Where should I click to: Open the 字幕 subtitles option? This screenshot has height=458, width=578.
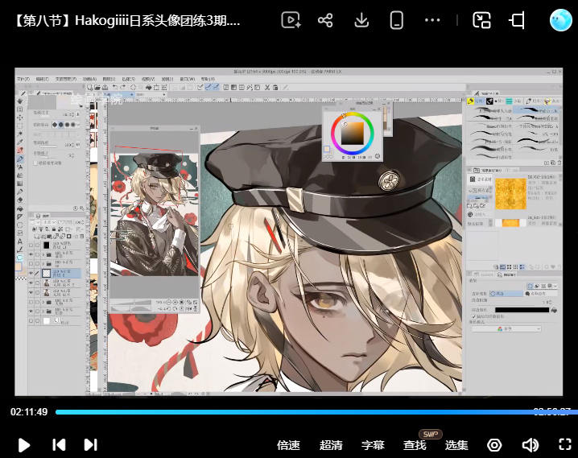point(373,445)
